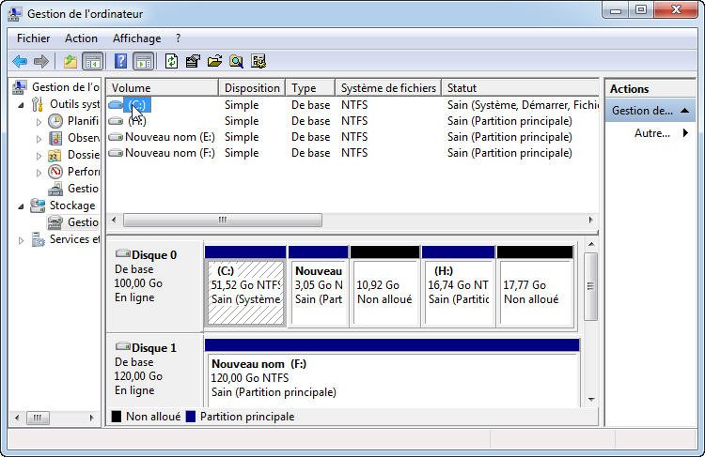
Task: Click the (H:) volume row name
Action: point(137,121)
